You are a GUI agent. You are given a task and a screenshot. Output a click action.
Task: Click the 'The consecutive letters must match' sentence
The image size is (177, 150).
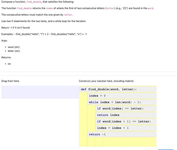click(x=37, y=15)
